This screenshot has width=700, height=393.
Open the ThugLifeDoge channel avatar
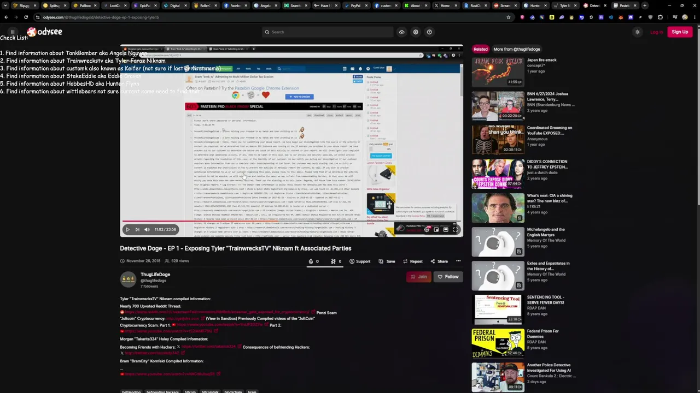129,279
